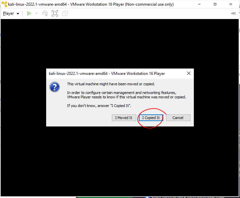Click the VMware Player title bar icon
This screenshot has height=198, width=240.
[x=4, y=4]
